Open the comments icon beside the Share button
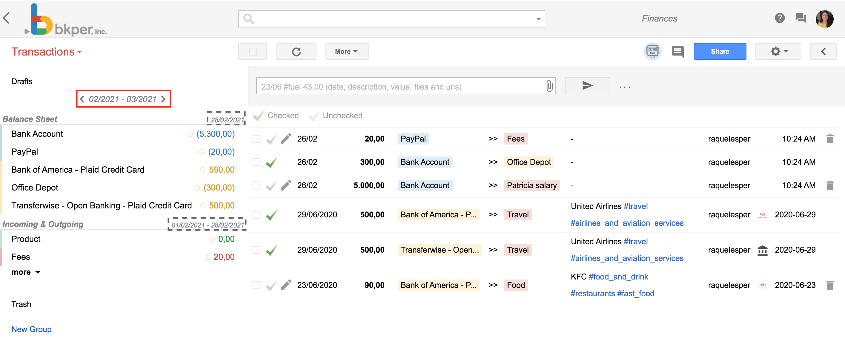Screen dimensions: 845x344 tap(678, 51)
